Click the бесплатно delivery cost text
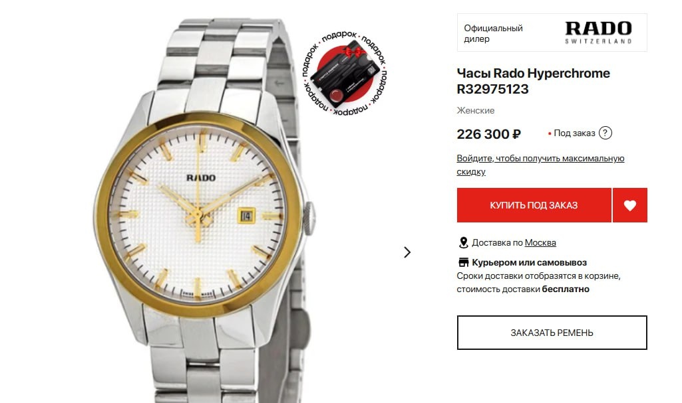The height and width of the screenshot is (403, 682). 566,289
